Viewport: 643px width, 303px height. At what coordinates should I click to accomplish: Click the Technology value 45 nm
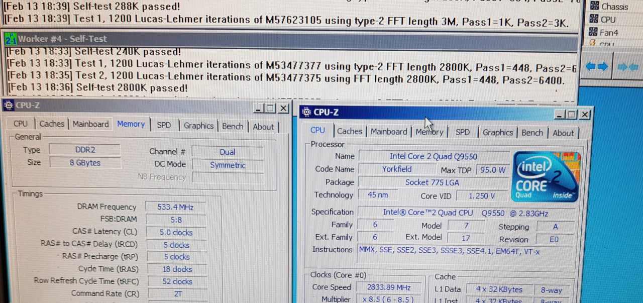pyautogui.click(x=378, y=195)
